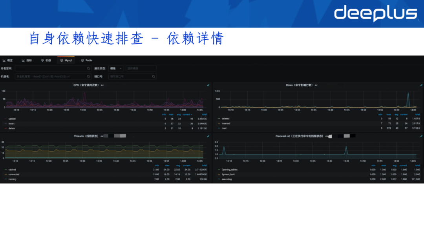Toggle the insert series in QPS legend

pyautogui.click(x=11, y=124)
